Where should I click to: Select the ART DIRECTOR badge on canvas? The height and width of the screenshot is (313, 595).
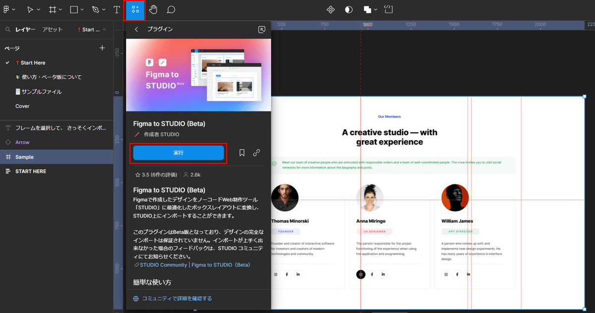point(461,232)
